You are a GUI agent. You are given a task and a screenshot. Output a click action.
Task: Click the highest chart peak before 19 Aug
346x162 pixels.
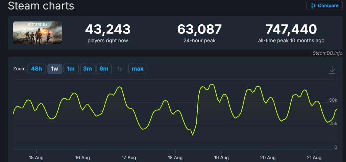point(212,84)
